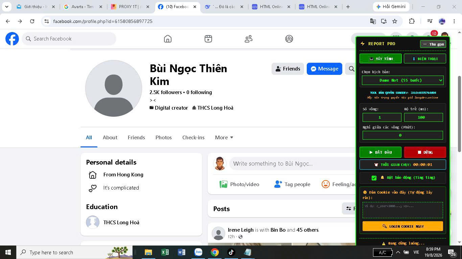The height and width of the screenshot is (259, 462).
Task: Click the Message button on profile
Action: coord(324,69)
